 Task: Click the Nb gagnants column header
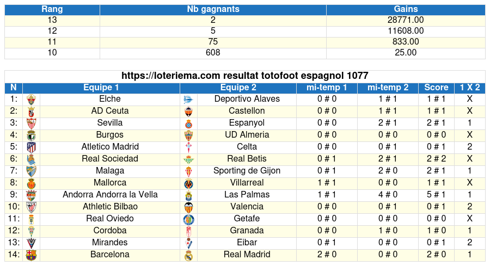(x=213, y=9)
